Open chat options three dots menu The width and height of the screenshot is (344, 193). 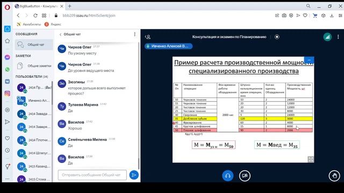click(x=135, y=34)
